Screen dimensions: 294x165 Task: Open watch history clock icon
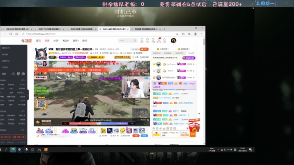(142, 40)
